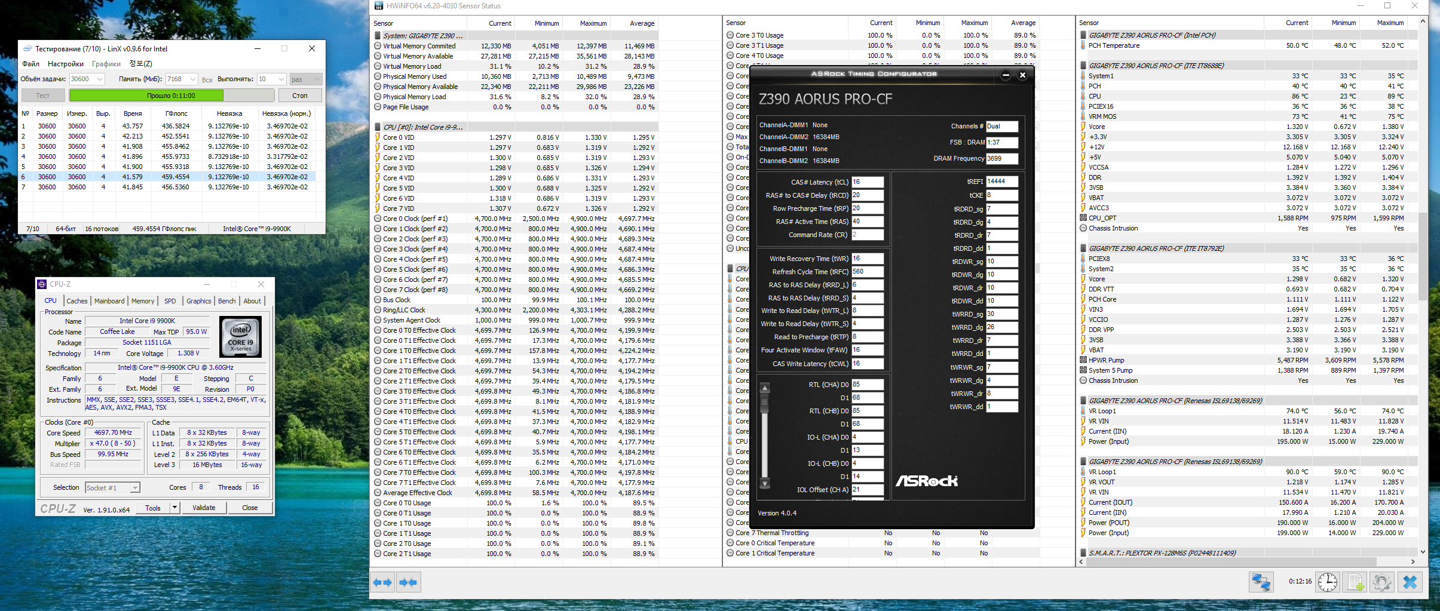Switch to the Memory tab in CPU-Z
This screenshot has width=1440, height=611.
143,301
